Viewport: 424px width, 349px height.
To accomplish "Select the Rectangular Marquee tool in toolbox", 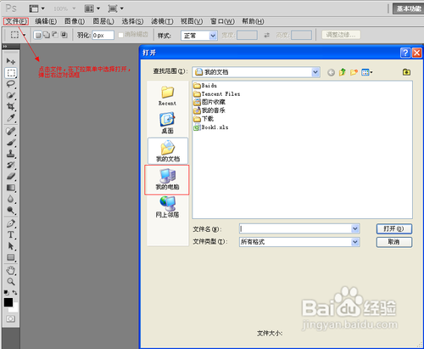I will pyautogui.click(x=11, y=73).
